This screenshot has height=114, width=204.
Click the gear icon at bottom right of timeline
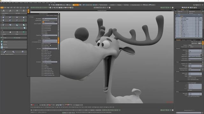pyautogui.click(x=173, y=110)
